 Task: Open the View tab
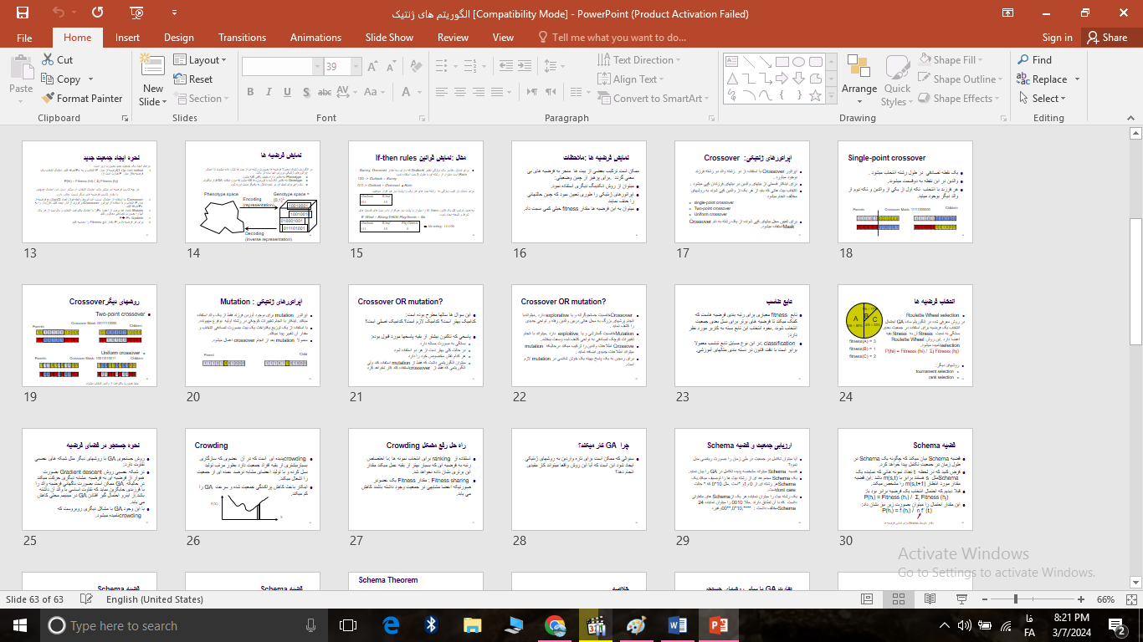[503, 38]
